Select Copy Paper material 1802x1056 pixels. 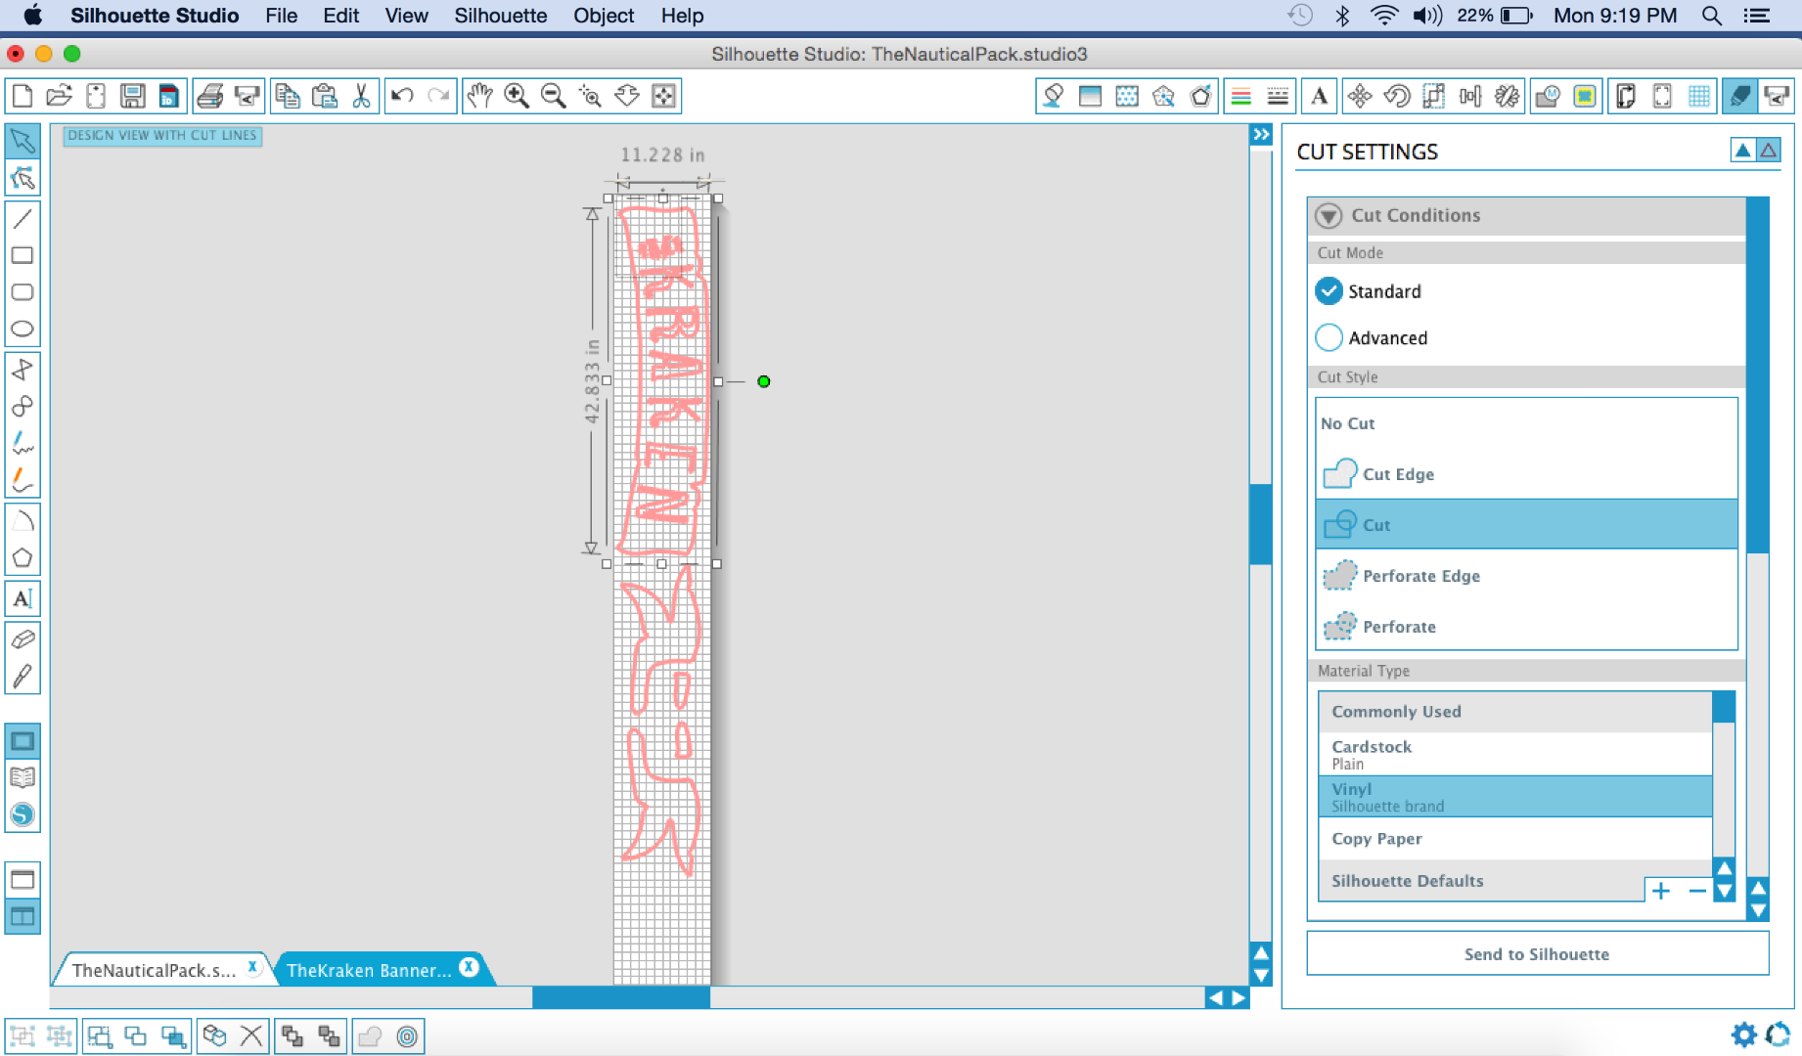click(x=1515, y=839)
